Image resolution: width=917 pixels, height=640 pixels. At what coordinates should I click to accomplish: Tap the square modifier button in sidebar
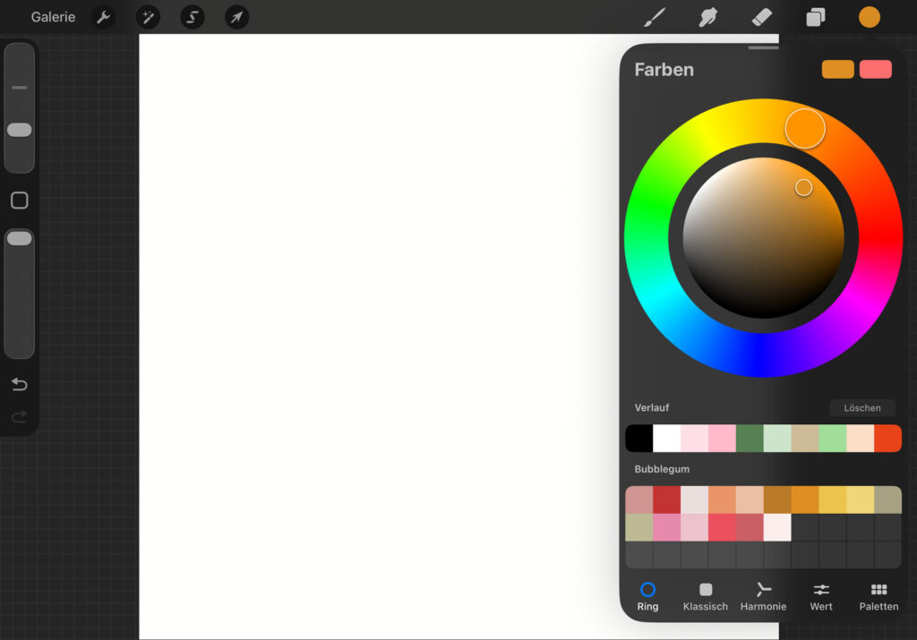coord(20,201)
